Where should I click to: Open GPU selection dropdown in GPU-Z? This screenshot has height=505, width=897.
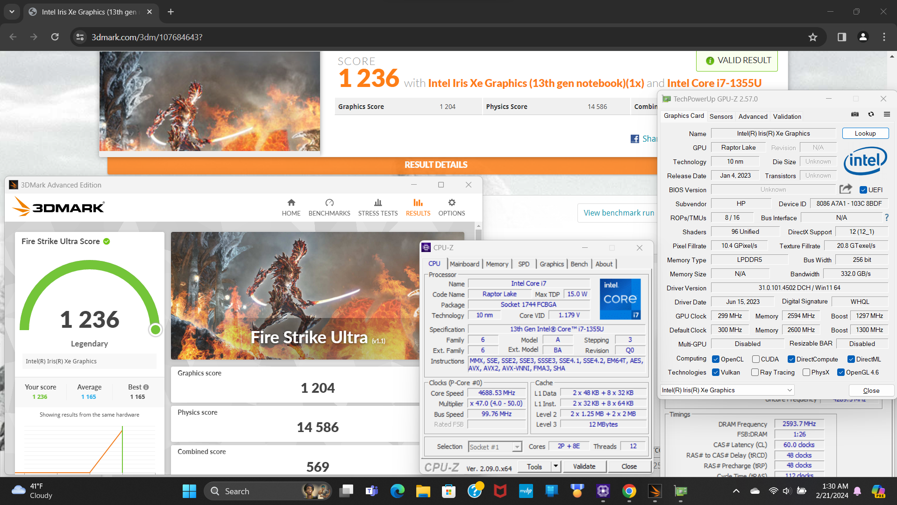click(x=727, y=390)
